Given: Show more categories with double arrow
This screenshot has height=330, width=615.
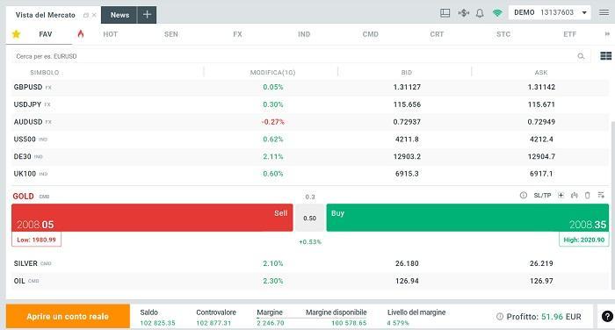Looking at the screenshot, I should [607, 34].
